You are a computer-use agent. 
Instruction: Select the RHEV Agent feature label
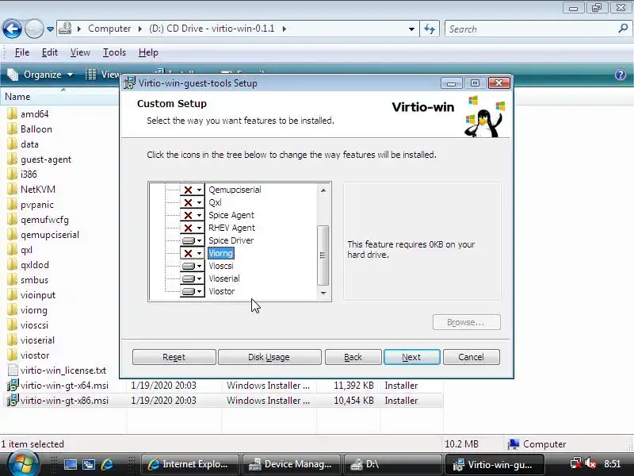point(231,228)
